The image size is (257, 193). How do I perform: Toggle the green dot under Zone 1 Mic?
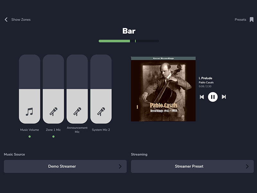coord(53,136)
